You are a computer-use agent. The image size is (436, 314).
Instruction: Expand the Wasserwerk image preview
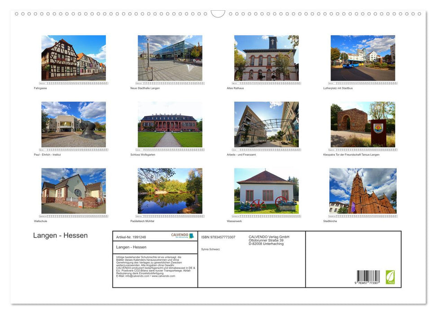pos(266,191)
